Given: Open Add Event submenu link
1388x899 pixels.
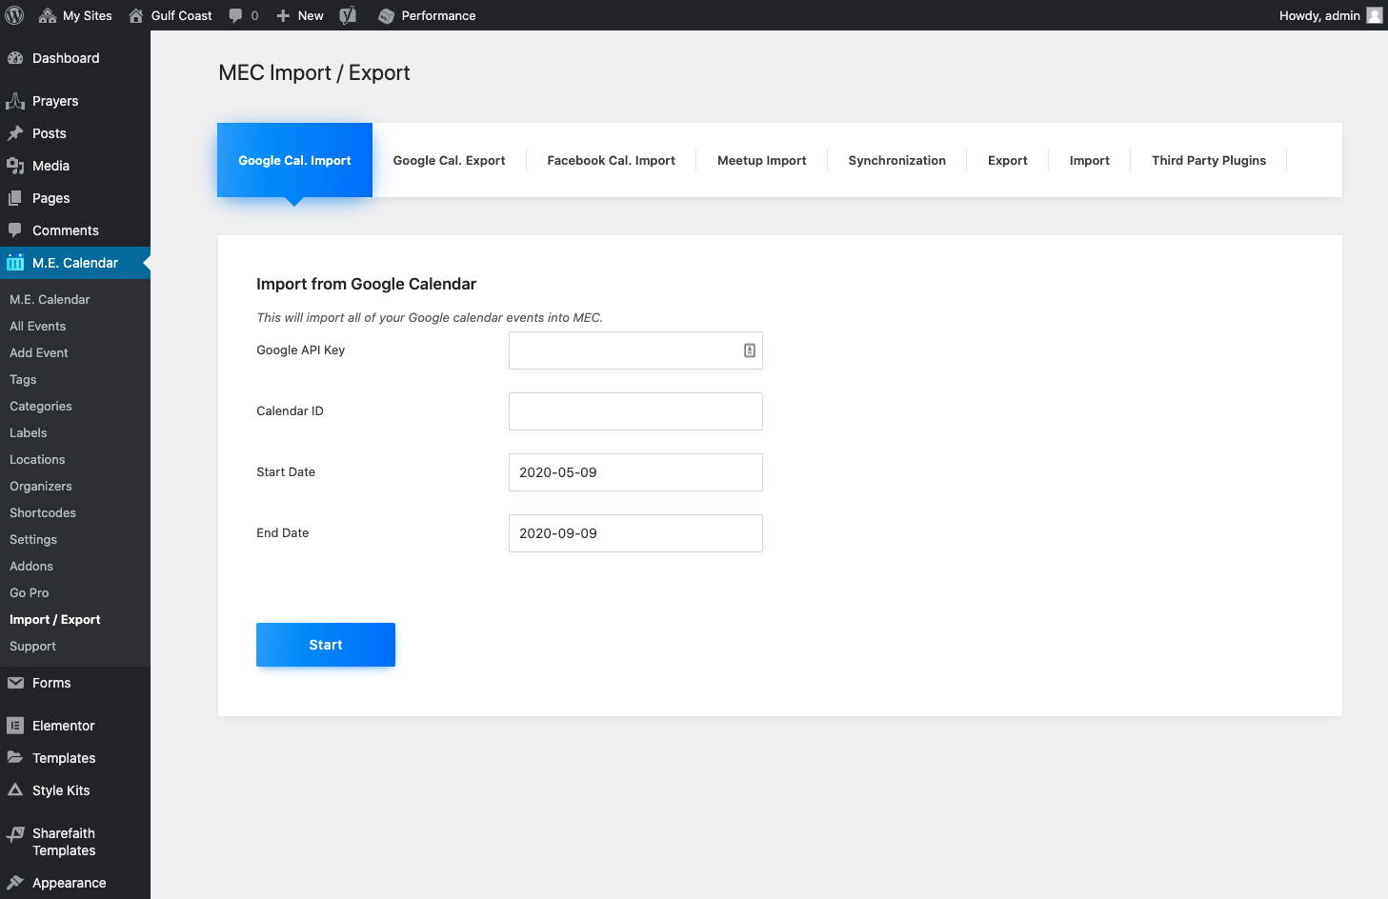Looking at the screenshot, I should (x=39, y=352).
